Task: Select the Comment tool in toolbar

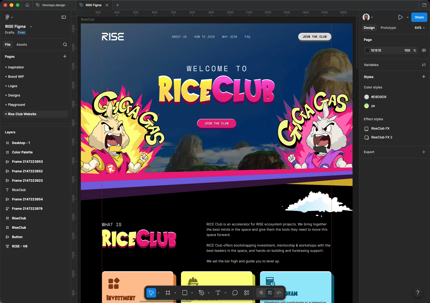Action: (x=235, y=293)
